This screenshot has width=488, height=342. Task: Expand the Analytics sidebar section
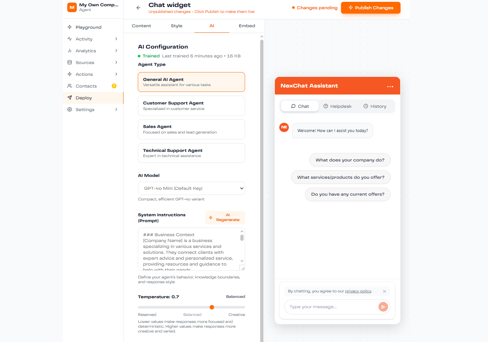click(x=116, y=51)
